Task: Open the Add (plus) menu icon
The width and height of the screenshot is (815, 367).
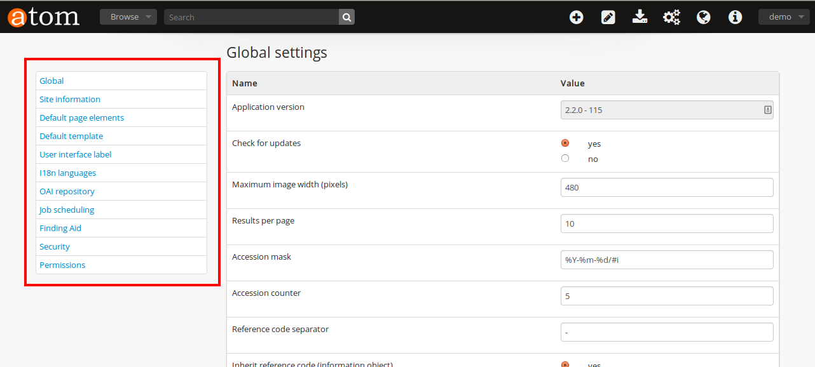Action: click(x=576, y=17)
